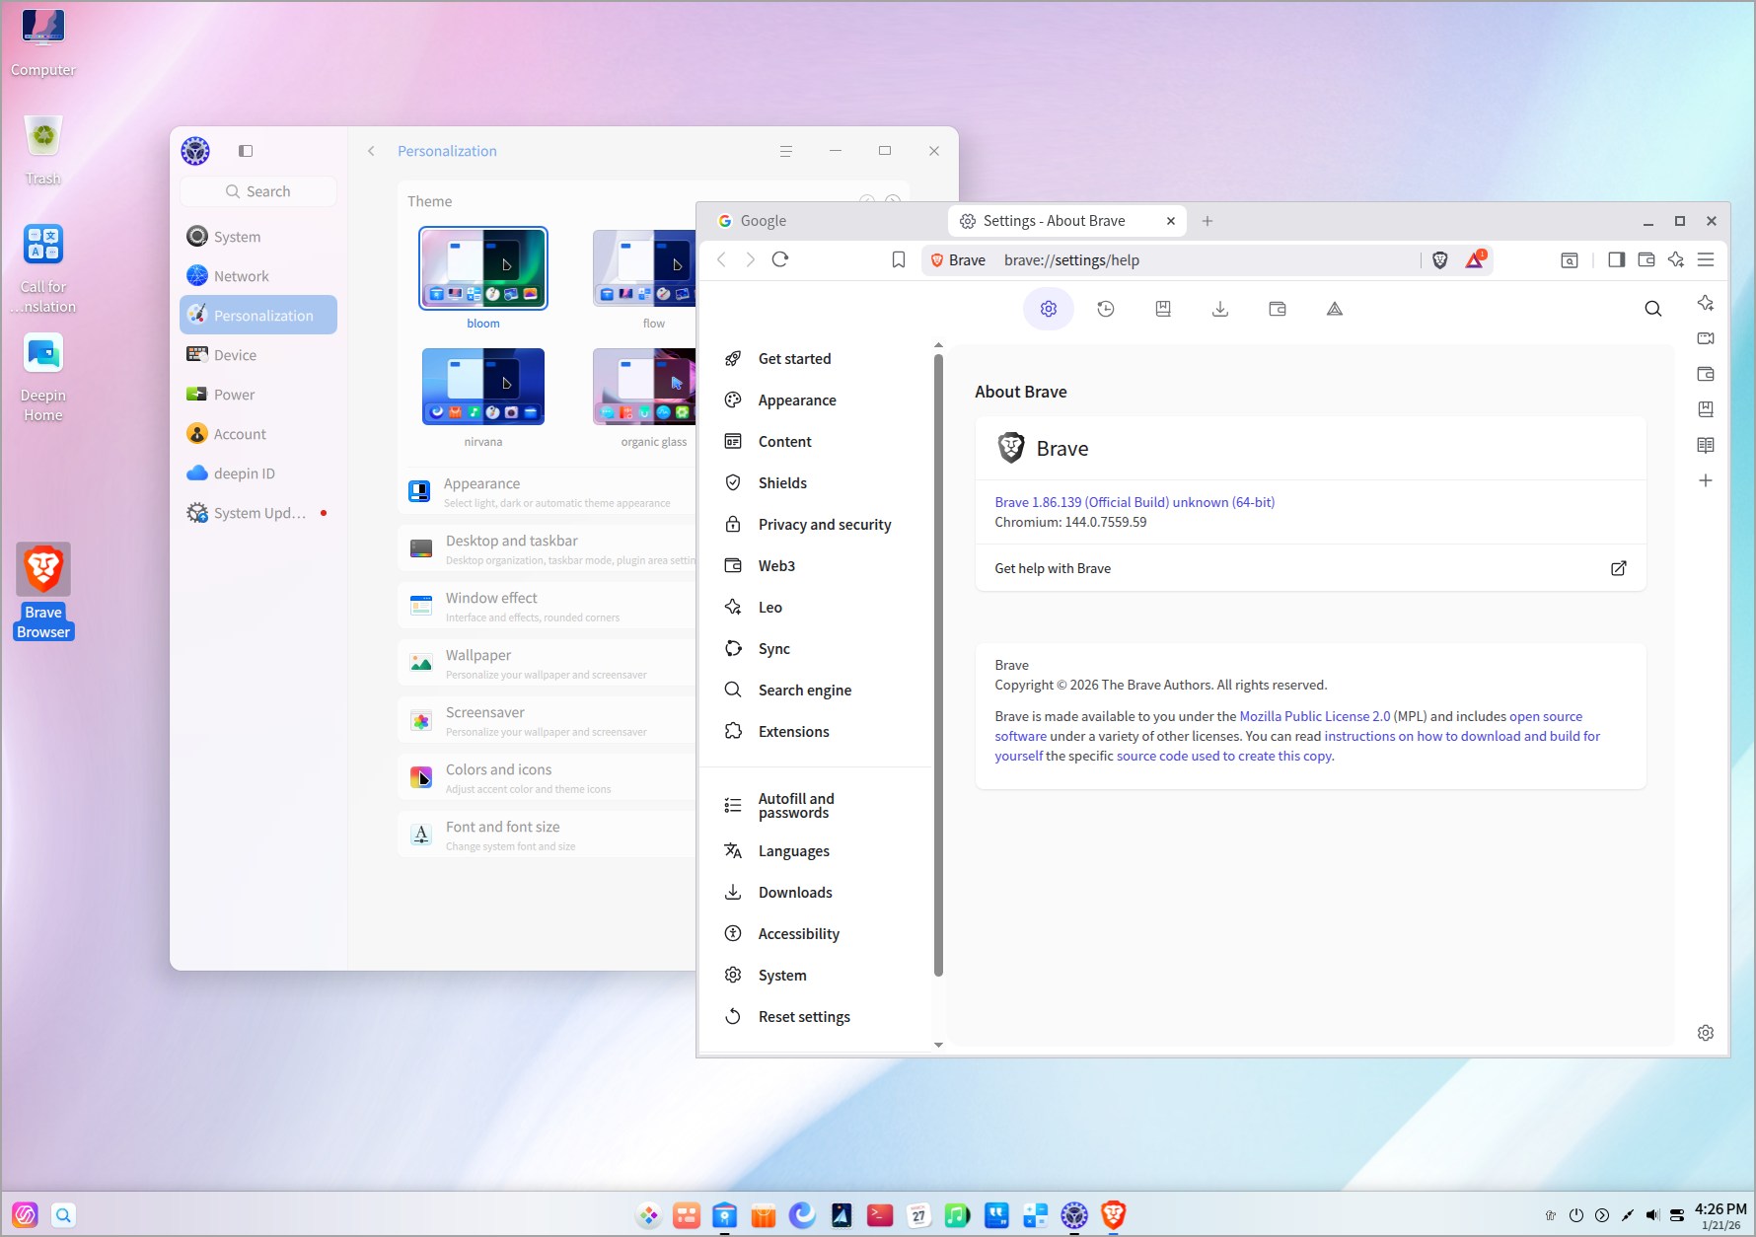Select the nirvana theme thumbnail
The width and height of the screenshot is (1756, 1237).
pos(483,387)
